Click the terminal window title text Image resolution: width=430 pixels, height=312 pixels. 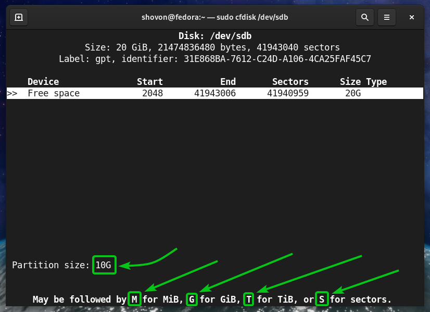(x=215, y=17)
